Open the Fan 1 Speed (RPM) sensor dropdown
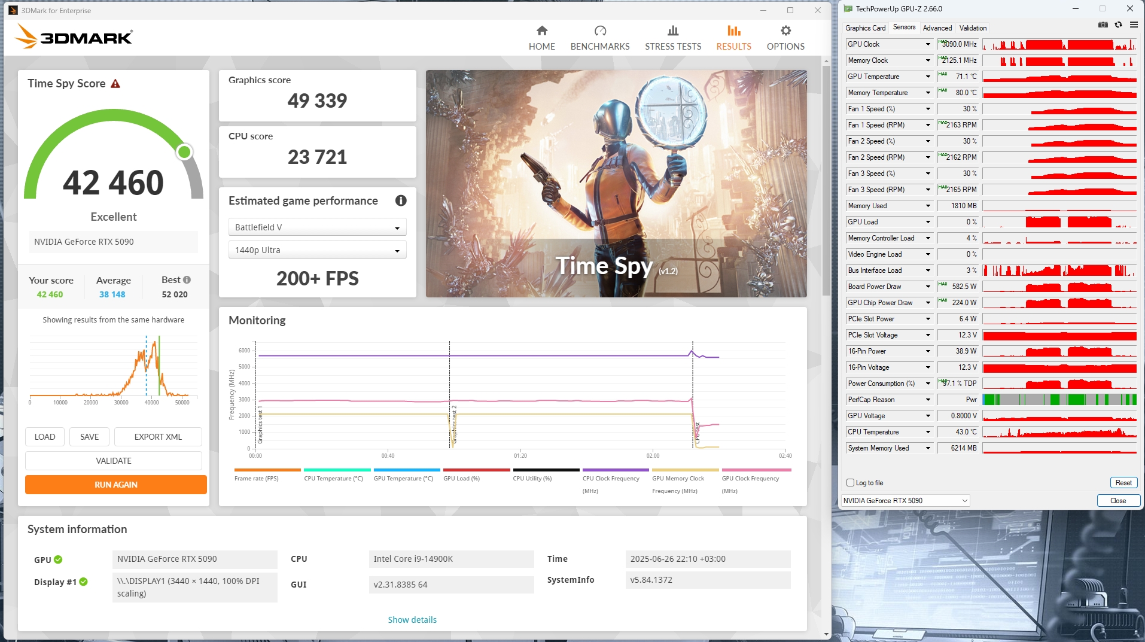This screenshot has width=1145, height=642. [928, 125]
